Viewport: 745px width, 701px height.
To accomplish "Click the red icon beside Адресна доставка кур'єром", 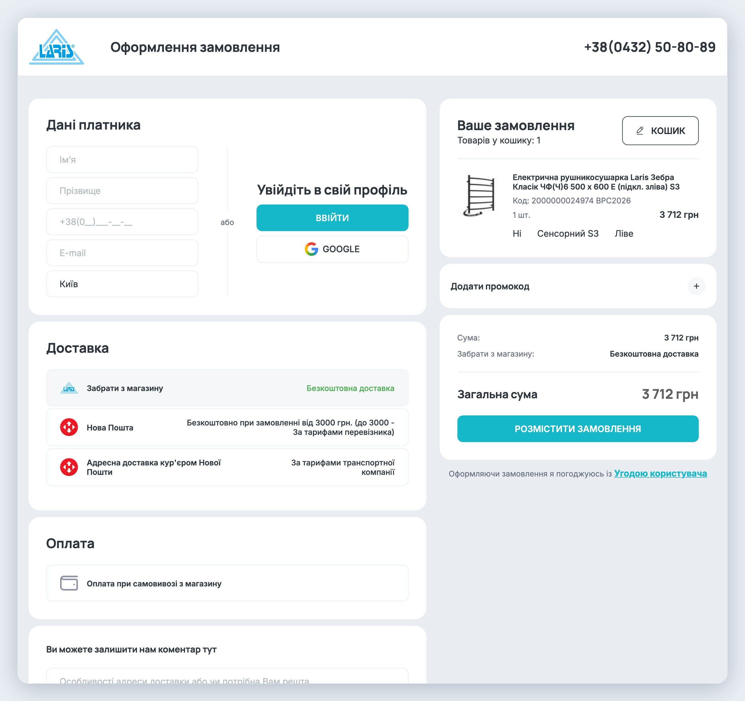I will click(x=69, y=467).
